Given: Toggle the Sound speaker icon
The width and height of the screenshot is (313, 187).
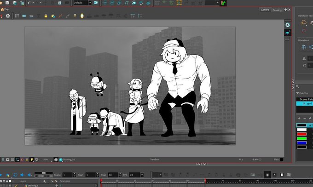Looking at the screenshot, I should tap(22, 175).
